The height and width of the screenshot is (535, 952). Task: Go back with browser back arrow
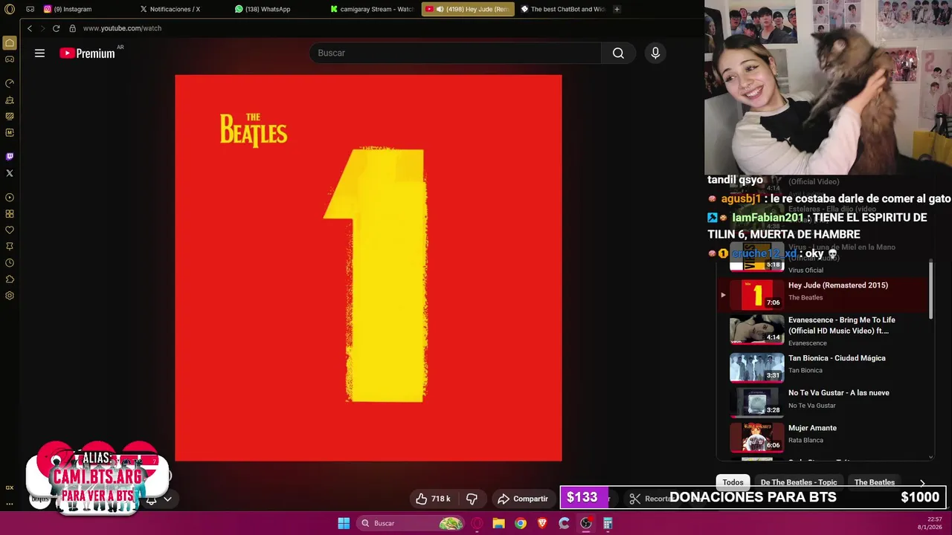[30, 28]
